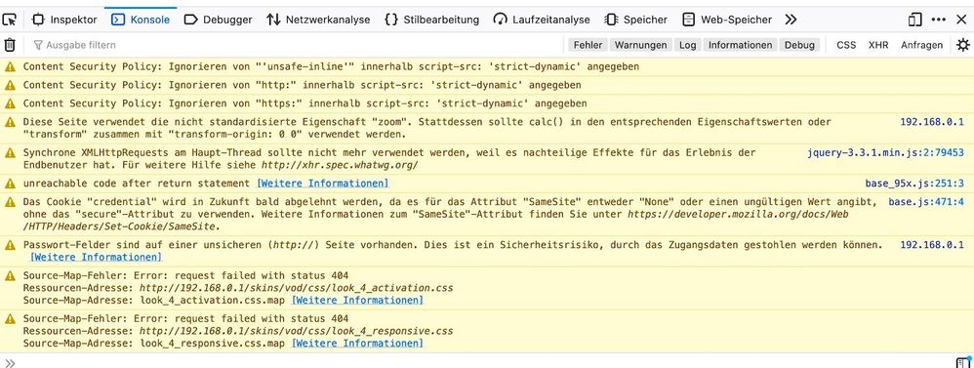Open the Speicher tab
This screenshot has width=974, height=368.
pyautogui.click(x=636, y=20)
